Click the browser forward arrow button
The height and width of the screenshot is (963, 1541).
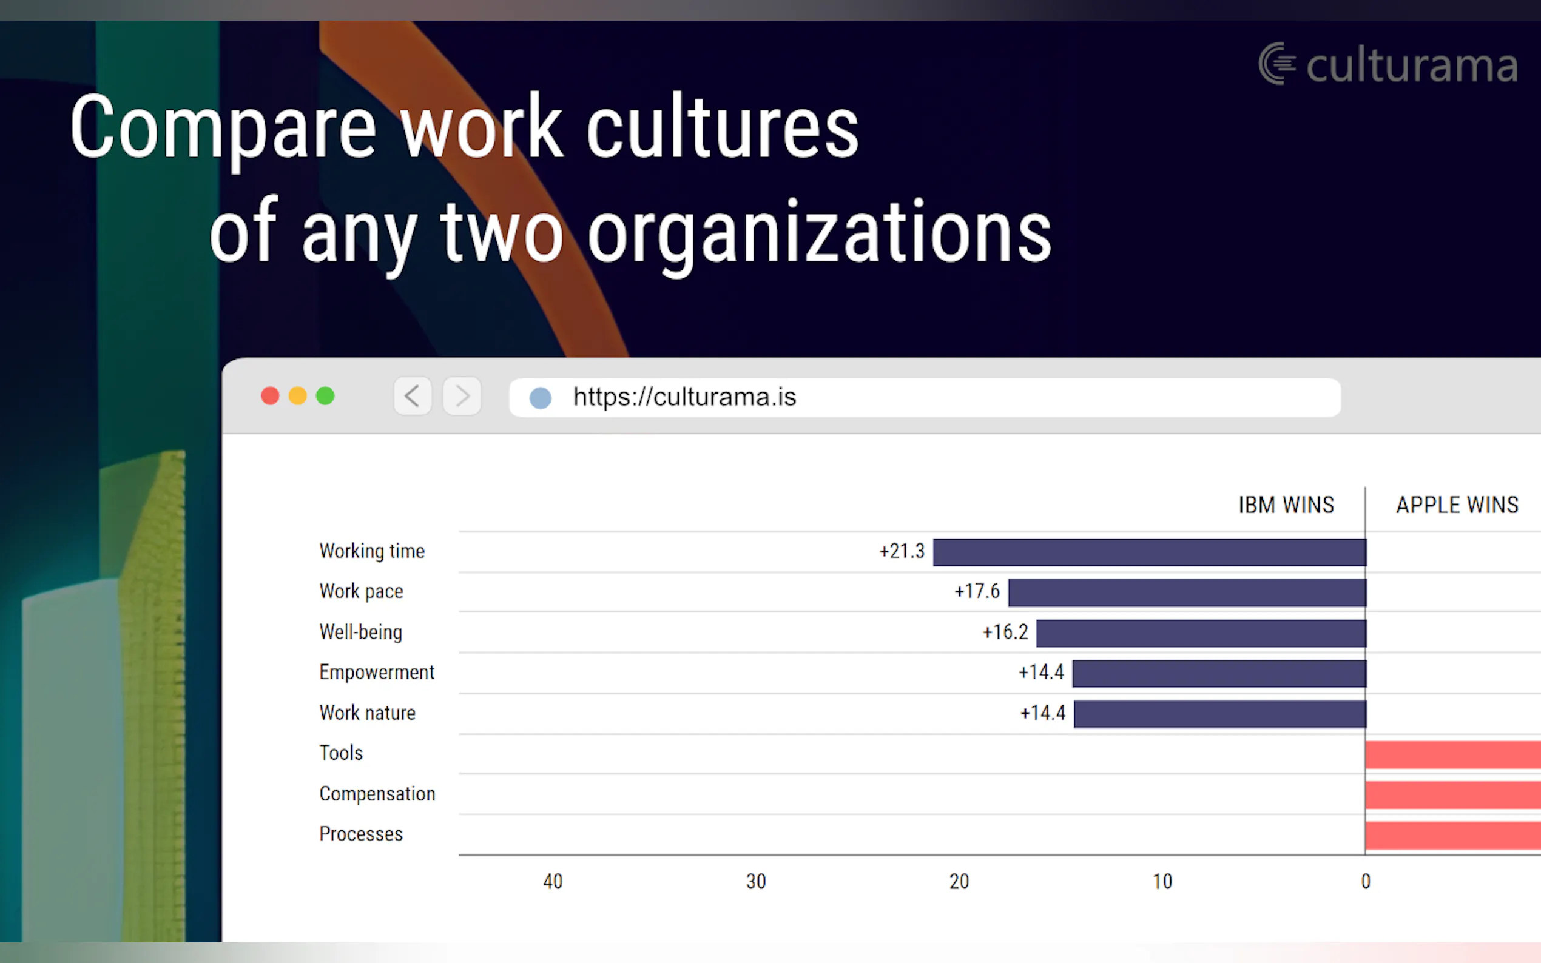[x=462, y=396]
